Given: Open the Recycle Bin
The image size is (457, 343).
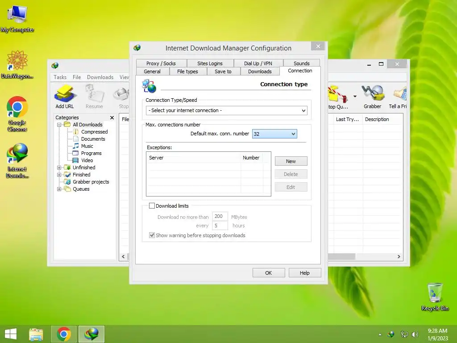Looking at the screenshot, I should [x=435, y=297].
